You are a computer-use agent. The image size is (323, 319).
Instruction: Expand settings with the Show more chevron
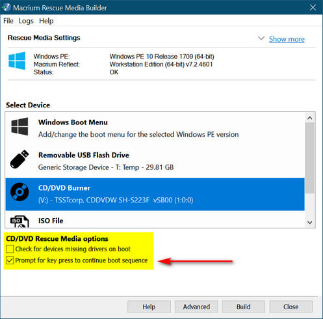261,38
